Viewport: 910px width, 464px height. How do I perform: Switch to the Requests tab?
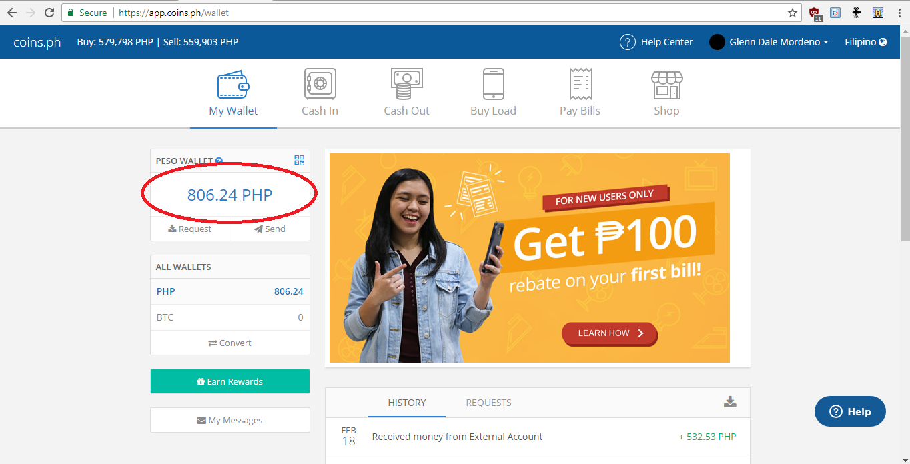(488, 403)
